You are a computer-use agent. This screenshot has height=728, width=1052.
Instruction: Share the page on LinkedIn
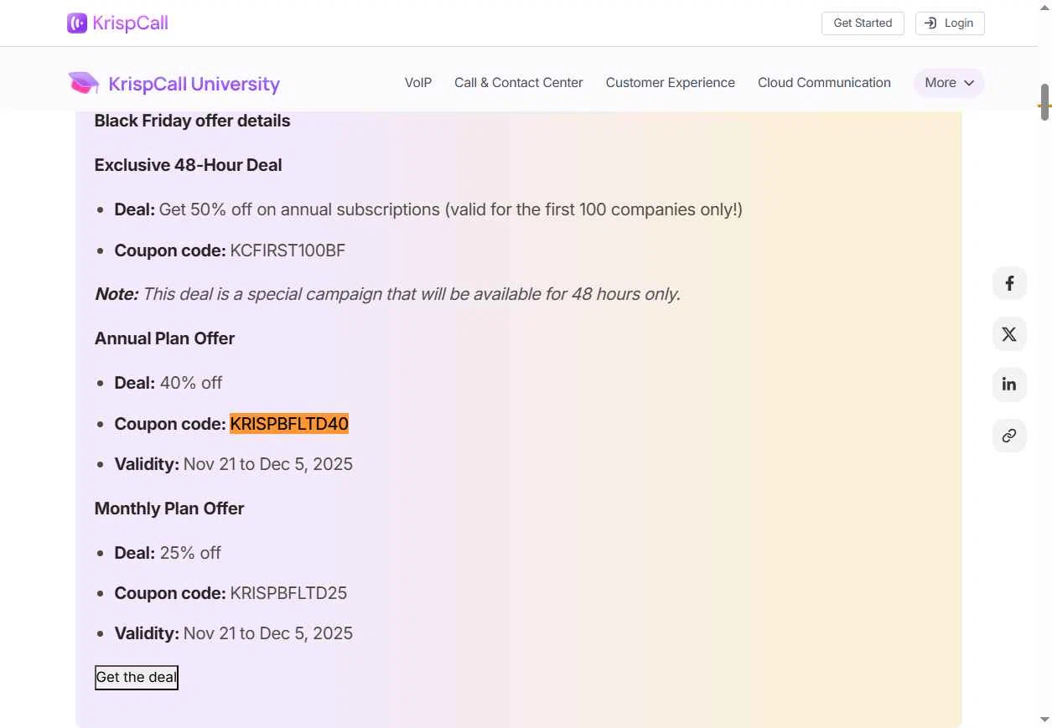(x=1009, y=385)
